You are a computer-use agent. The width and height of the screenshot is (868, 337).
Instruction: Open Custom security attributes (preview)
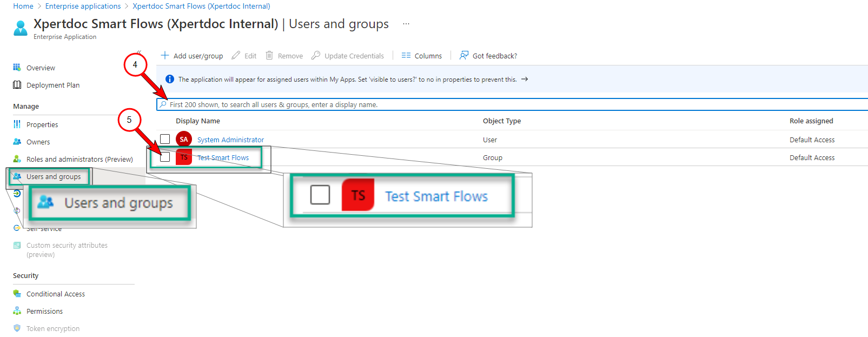point(67,250)
